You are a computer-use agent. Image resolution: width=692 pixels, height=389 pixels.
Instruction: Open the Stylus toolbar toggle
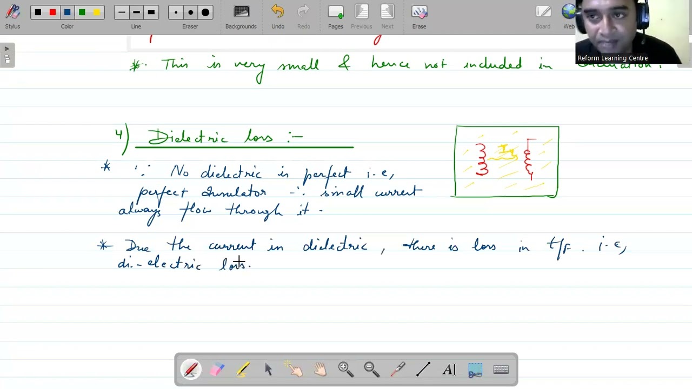pos(12,16)
